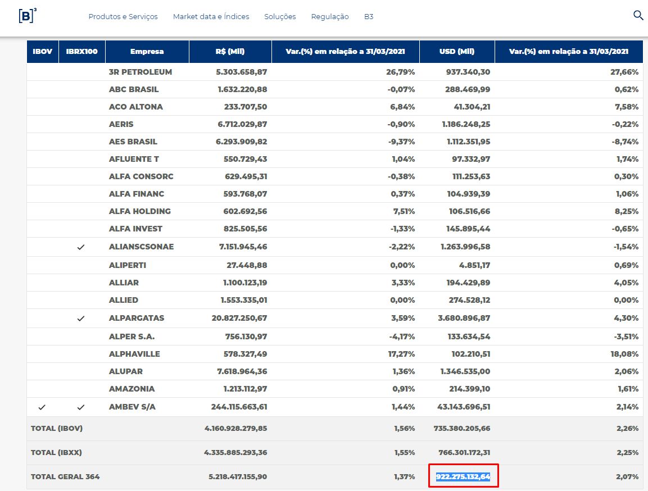Click the IBOV checkmark for AMBEV S/A

(42, 407)
